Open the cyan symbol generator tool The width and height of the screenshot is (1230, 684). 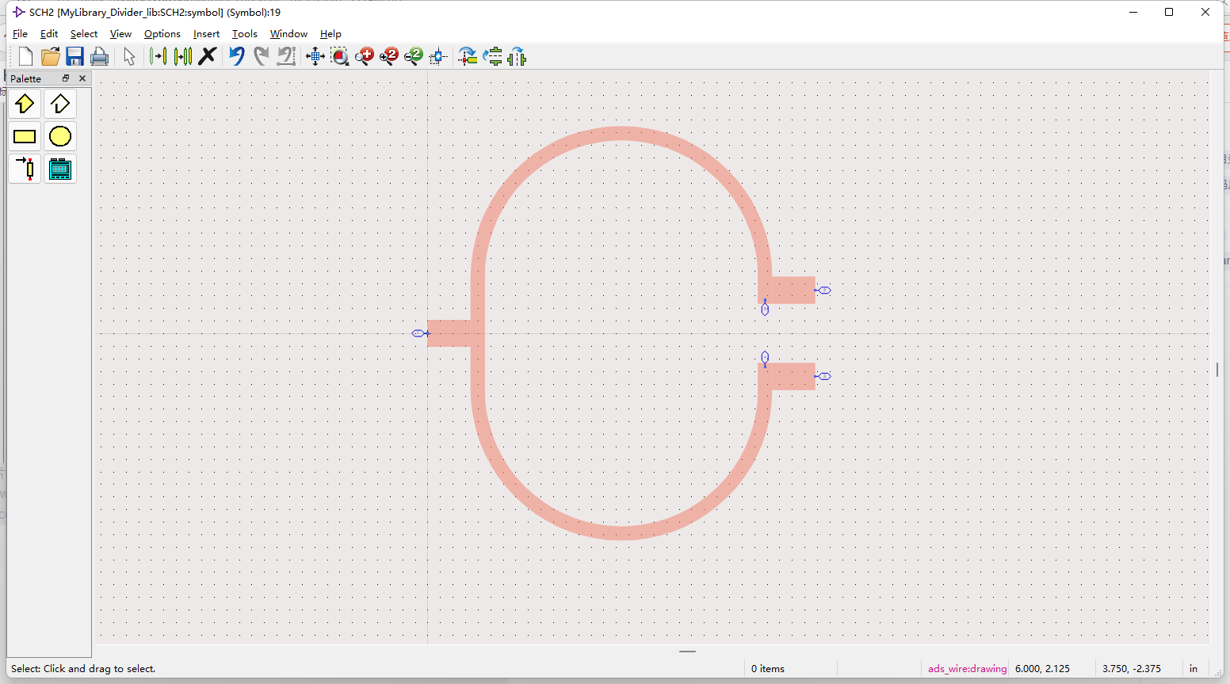[60, 169]
